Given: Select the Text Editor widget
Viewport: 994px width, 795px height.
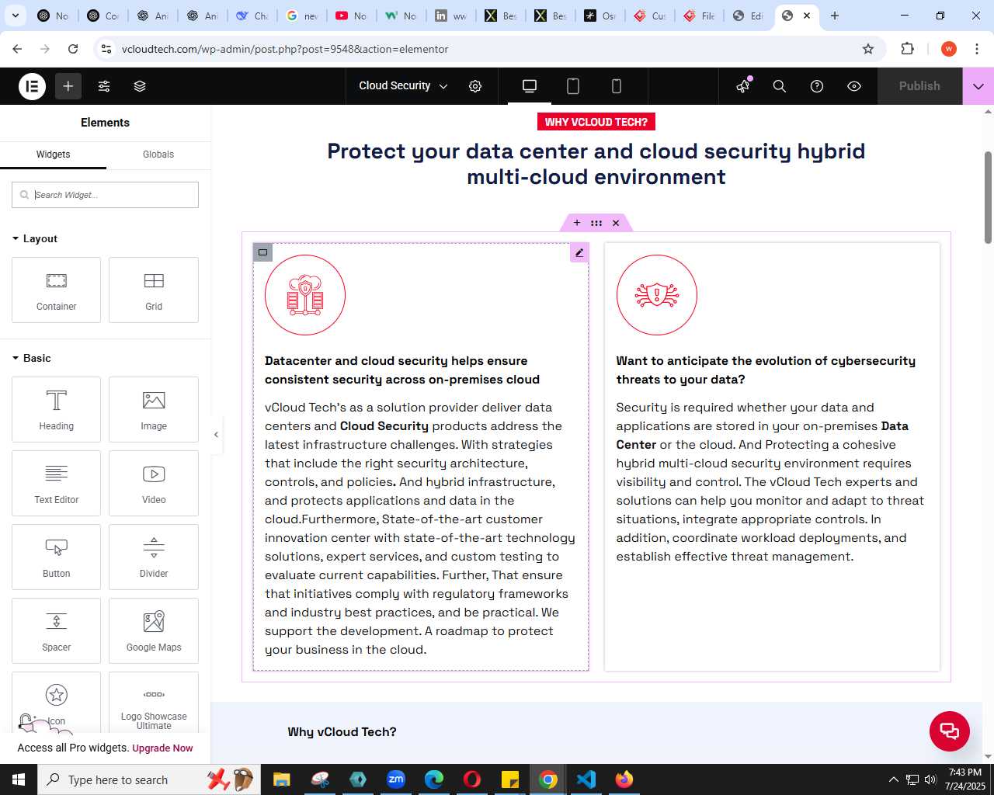Looking at the screenshot, I should [x=56, y=483].
